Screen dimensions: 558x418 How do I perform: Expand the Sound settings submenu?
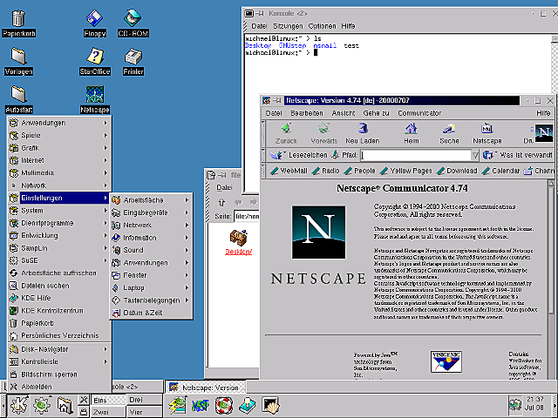pyautogui.click(x=151, y=250)
